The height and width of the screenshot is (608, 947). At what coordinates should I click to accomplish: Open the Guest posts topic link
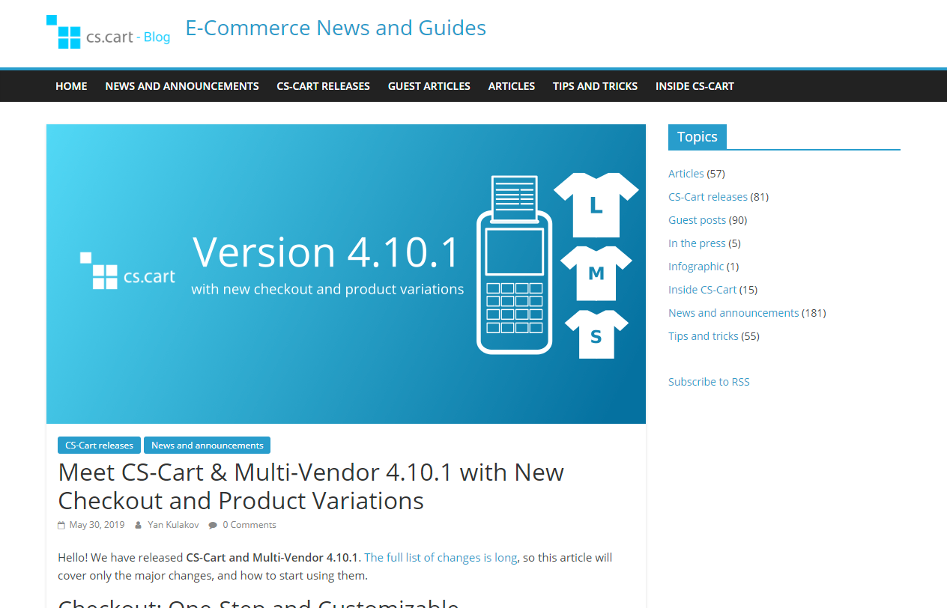[697, 220]
